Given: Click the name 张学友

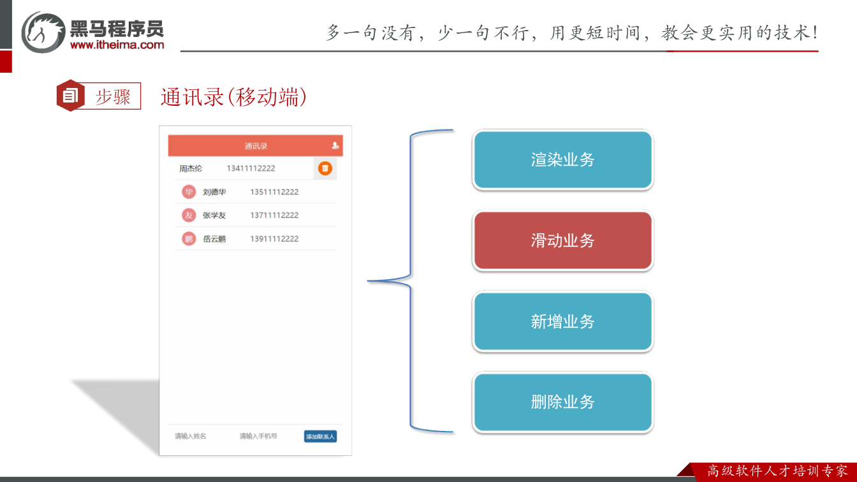Looking at the screenshot, I should 214,215.
